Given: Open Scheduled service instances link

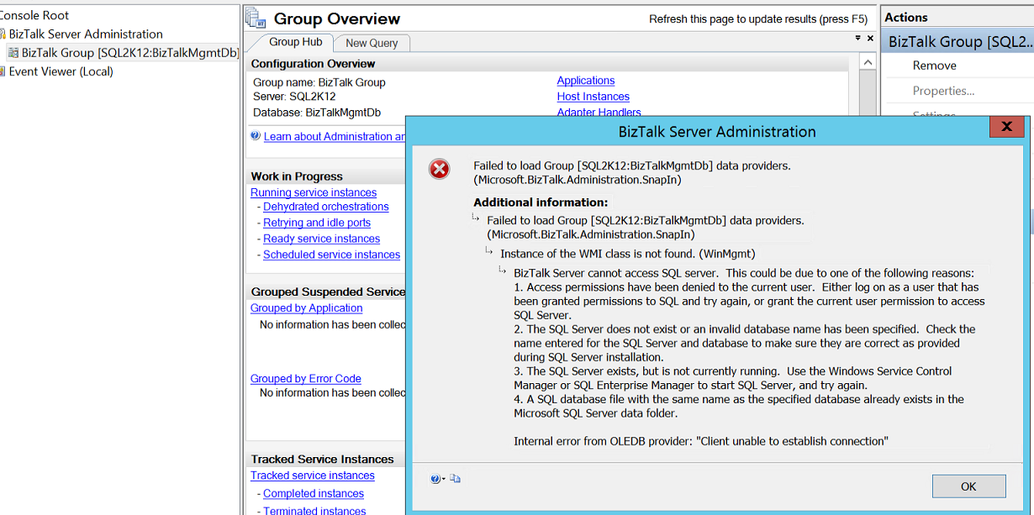Looking at the screenshot, I should pos(332,255).
